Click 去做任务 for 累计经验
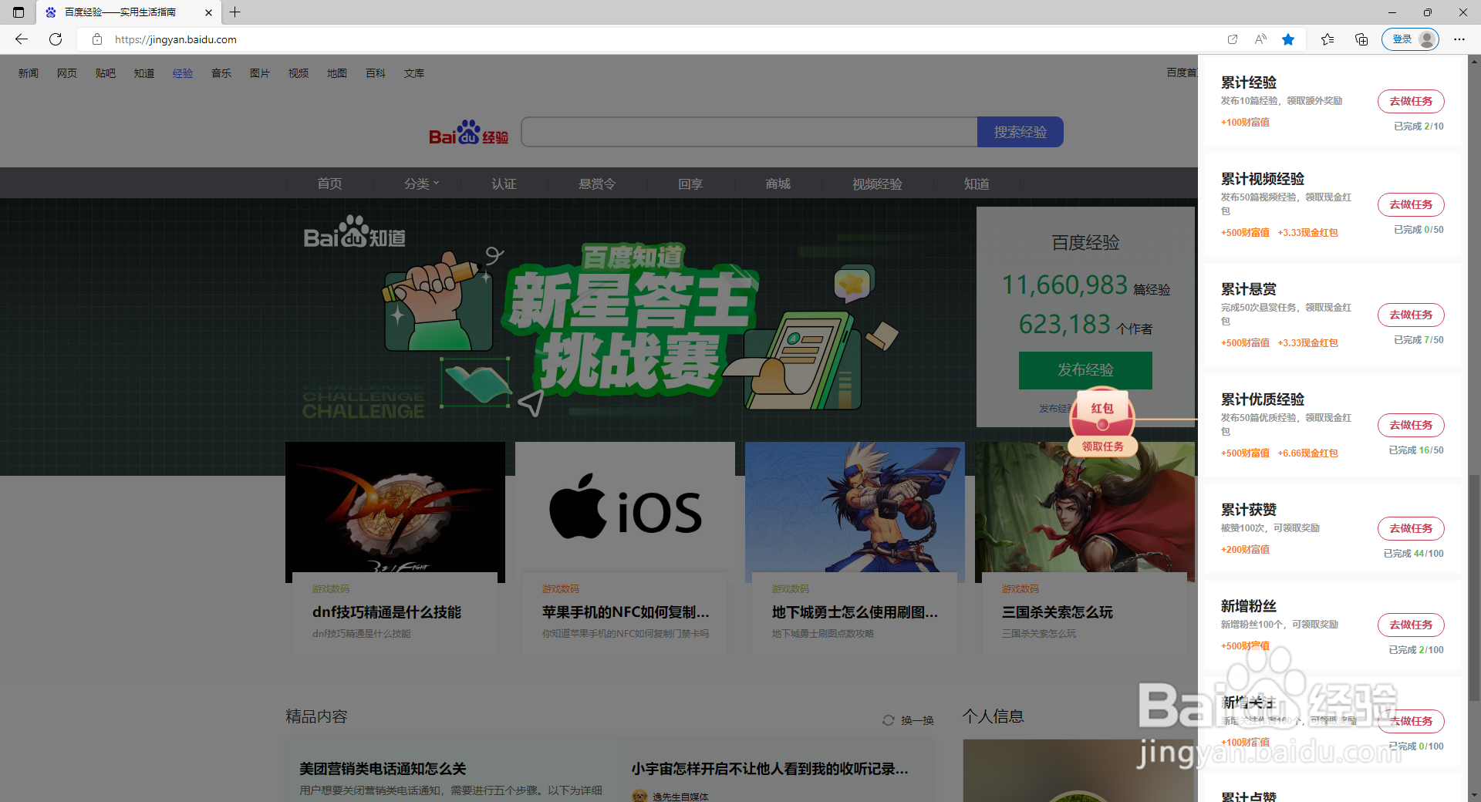 [1411, 101]
